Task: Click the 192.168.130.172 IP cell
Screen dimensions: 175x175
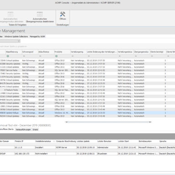Action: click(25, 154)
